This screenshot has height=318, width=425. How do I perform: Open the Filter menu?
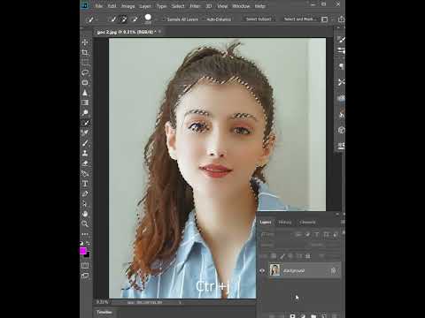point(195,6)
